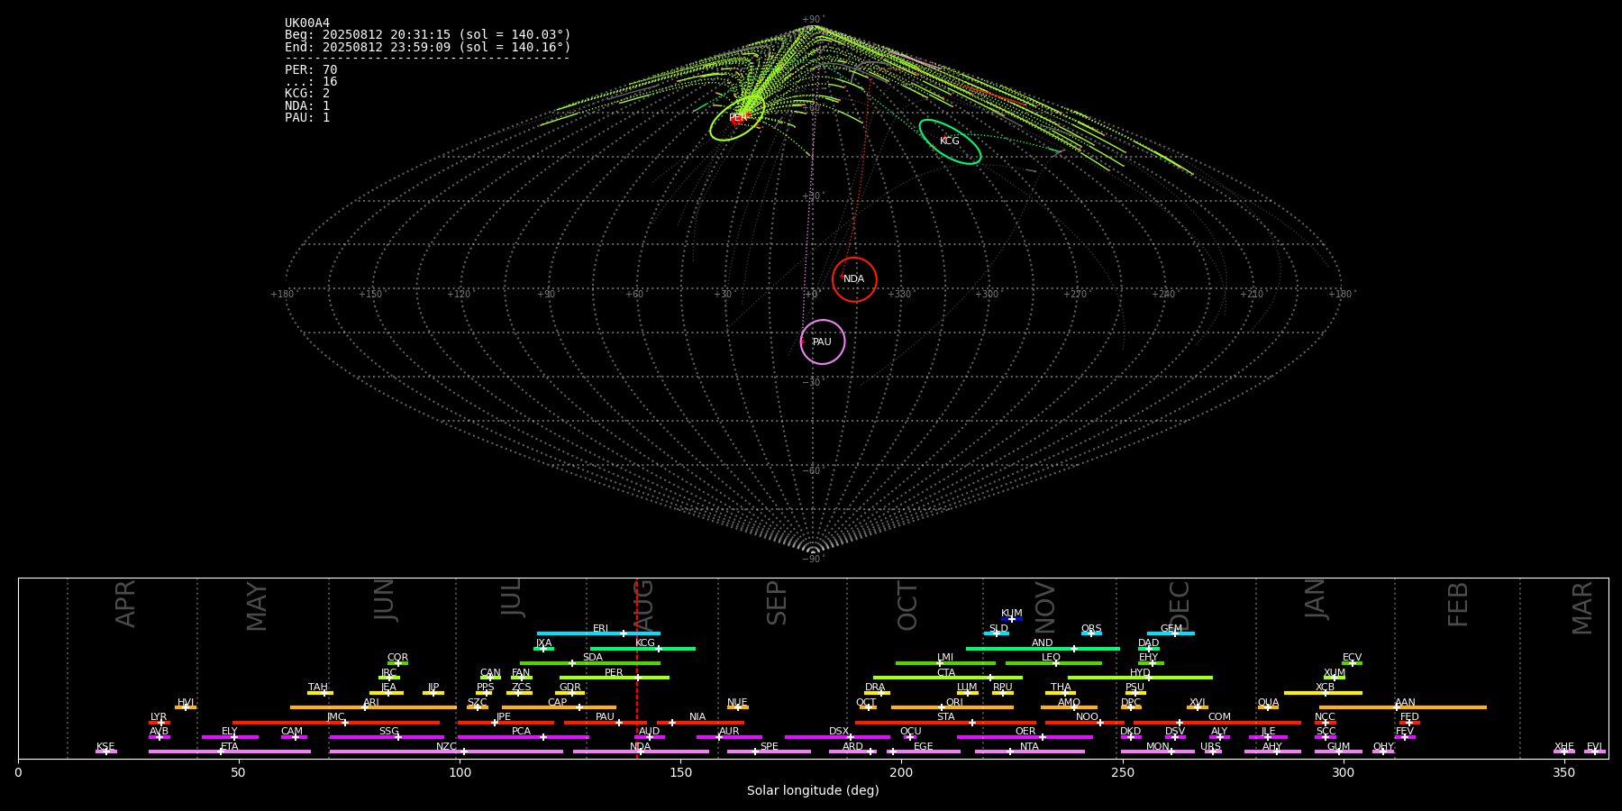1622x811 pixels.
Task: Click the red COM shower bar
Action: coord(1217,722)
